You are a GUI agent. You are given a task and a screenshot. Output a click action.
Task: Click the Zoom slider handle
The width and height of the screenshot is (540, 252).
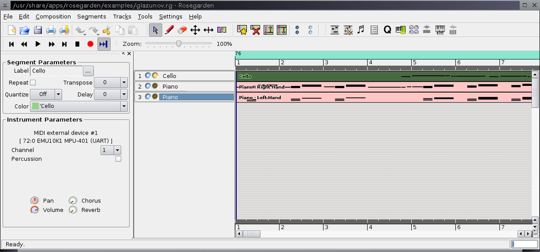click(x=179, y=44)
